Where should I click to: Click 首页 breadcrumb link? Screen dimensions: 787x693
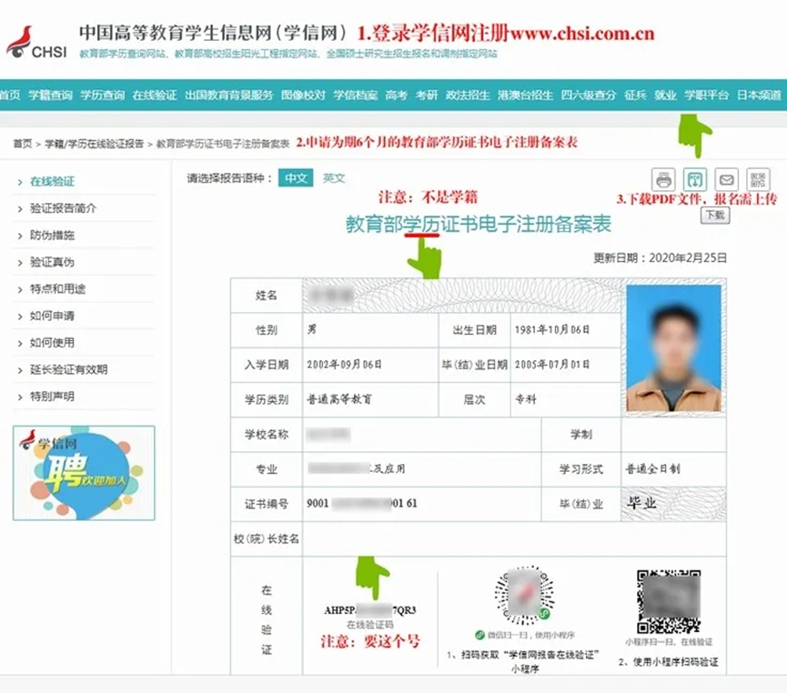tap(22, 144)
